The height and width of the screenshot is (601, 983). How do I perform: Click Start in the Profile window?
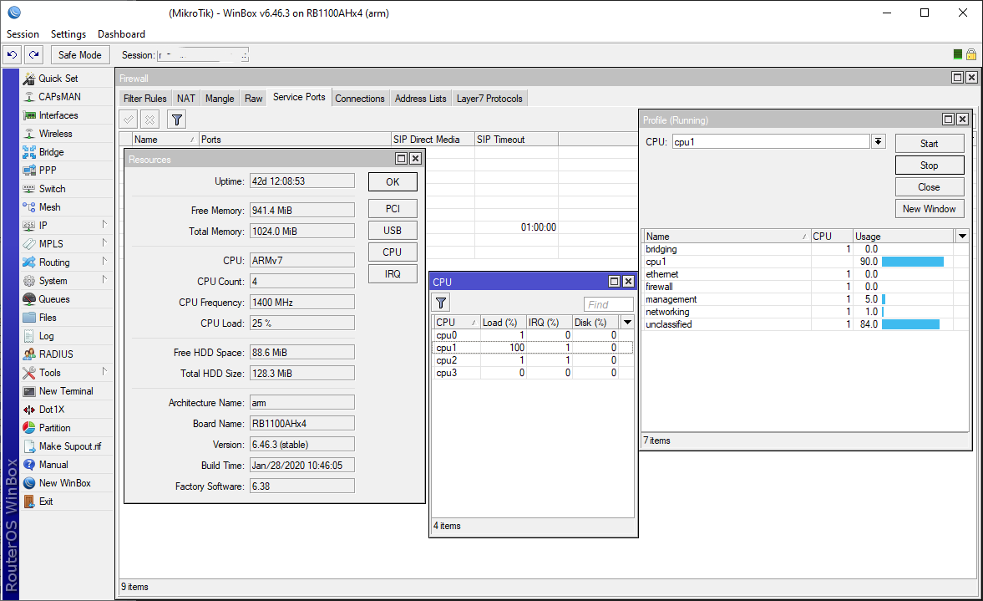tap(930, 144)
